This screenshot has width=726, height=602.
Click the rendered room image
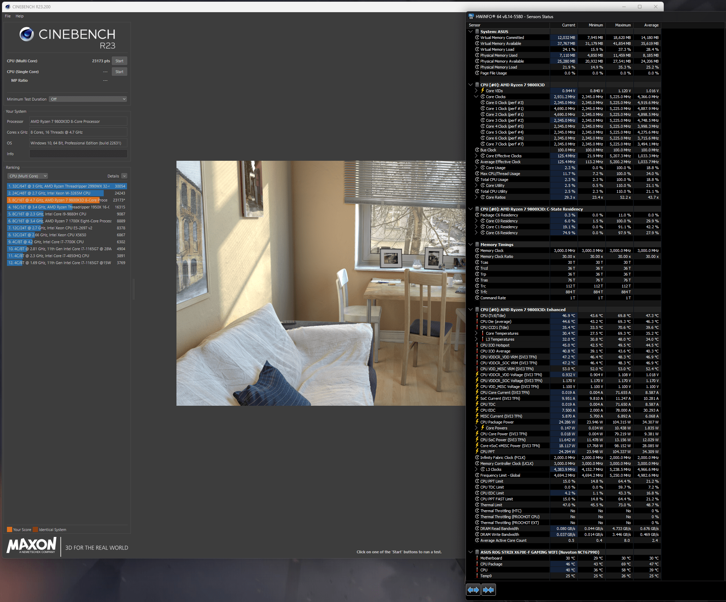(x=321, y=283)
